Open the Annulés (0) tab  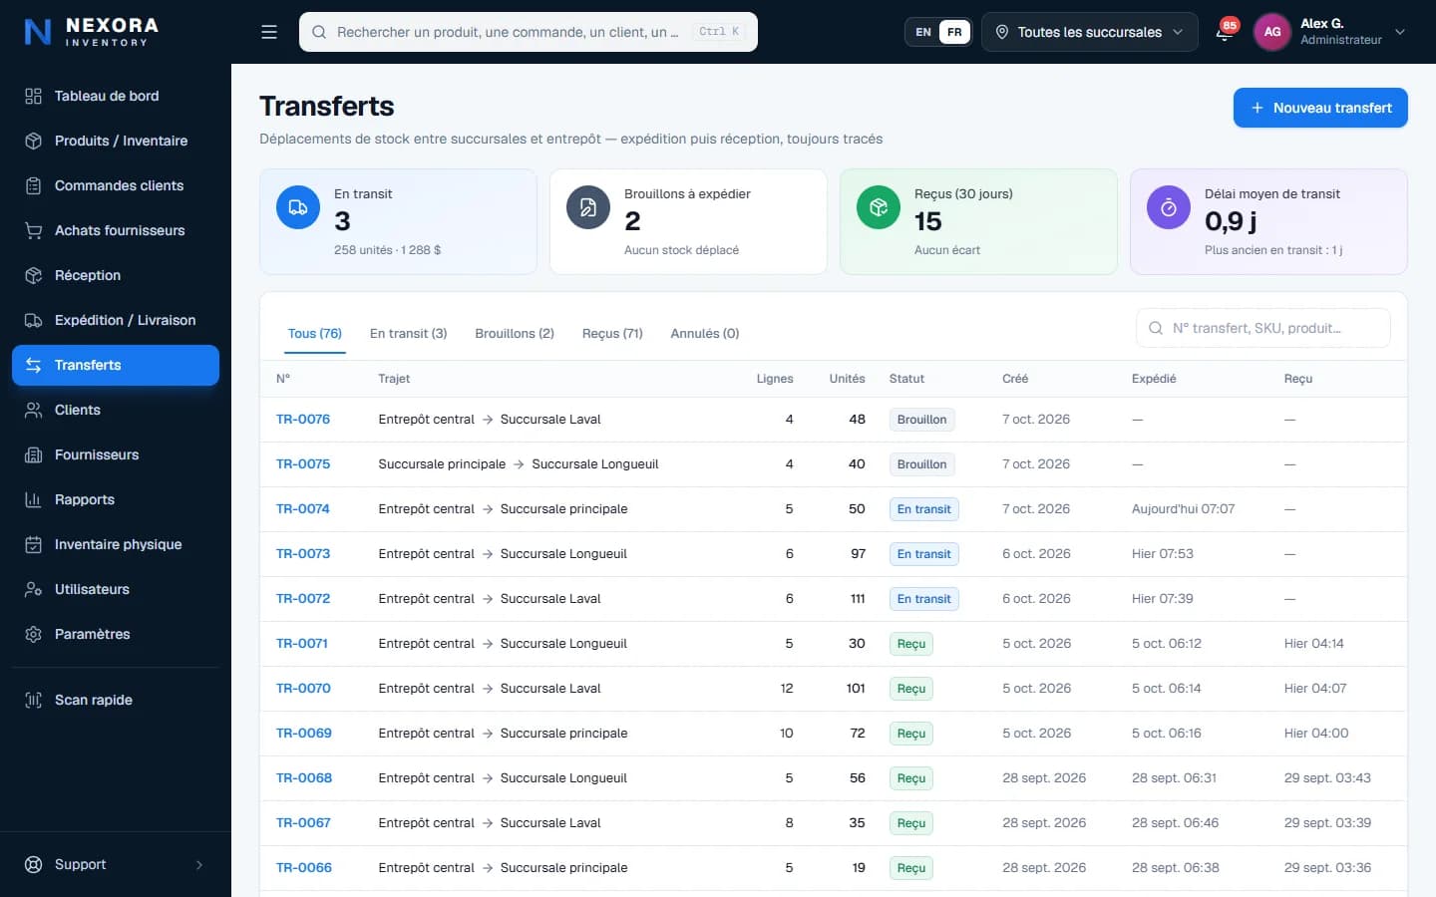705,334
